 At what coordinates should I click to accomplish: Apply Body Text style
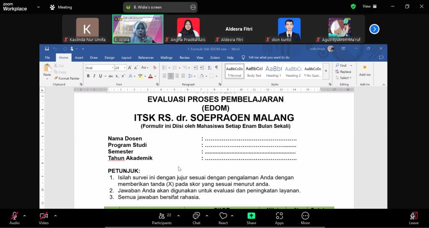(x=254, y=71)
